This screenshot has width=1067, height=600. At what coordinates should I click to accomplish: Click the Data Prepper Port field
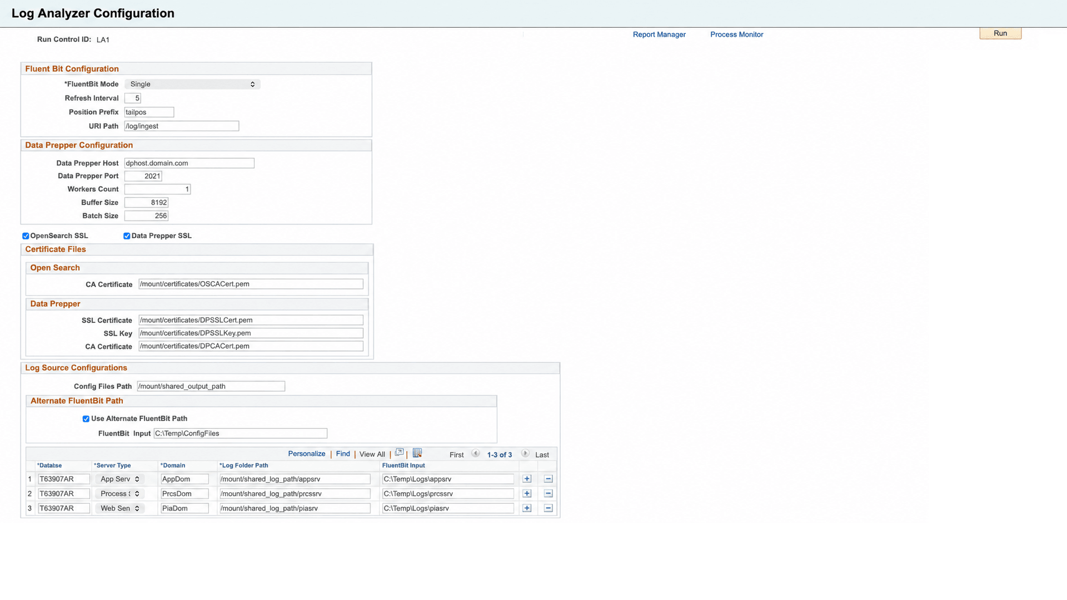click(143, 176)
